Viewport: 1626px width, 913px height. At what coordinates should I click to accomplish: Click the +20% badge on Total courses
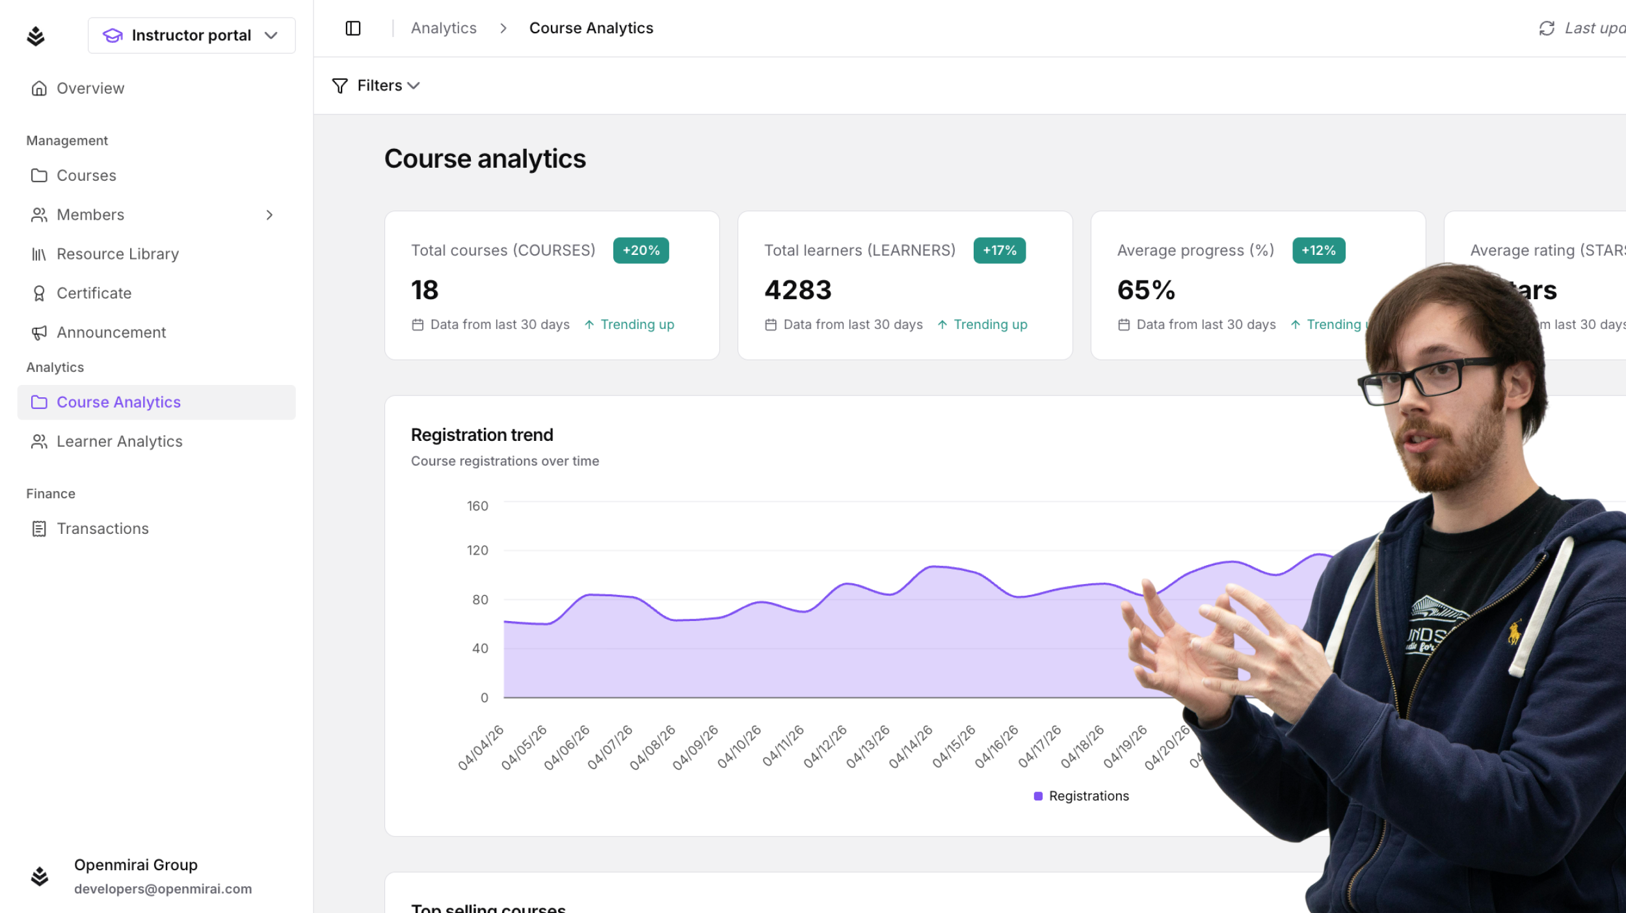641,250
